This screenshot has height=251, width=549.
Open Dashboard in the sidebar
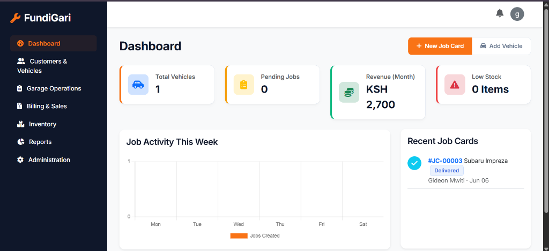pos(54,43)
